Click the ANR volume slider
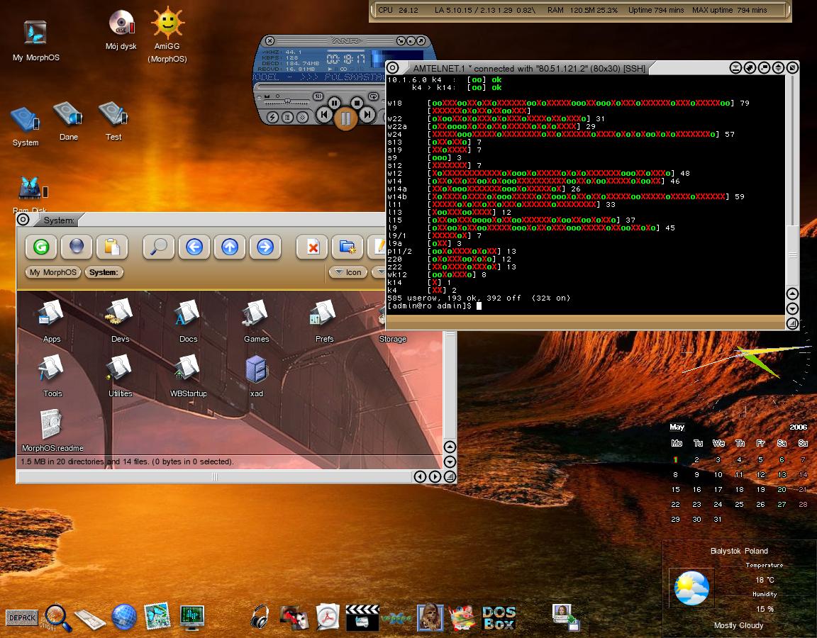 click(x=287, y=101)
